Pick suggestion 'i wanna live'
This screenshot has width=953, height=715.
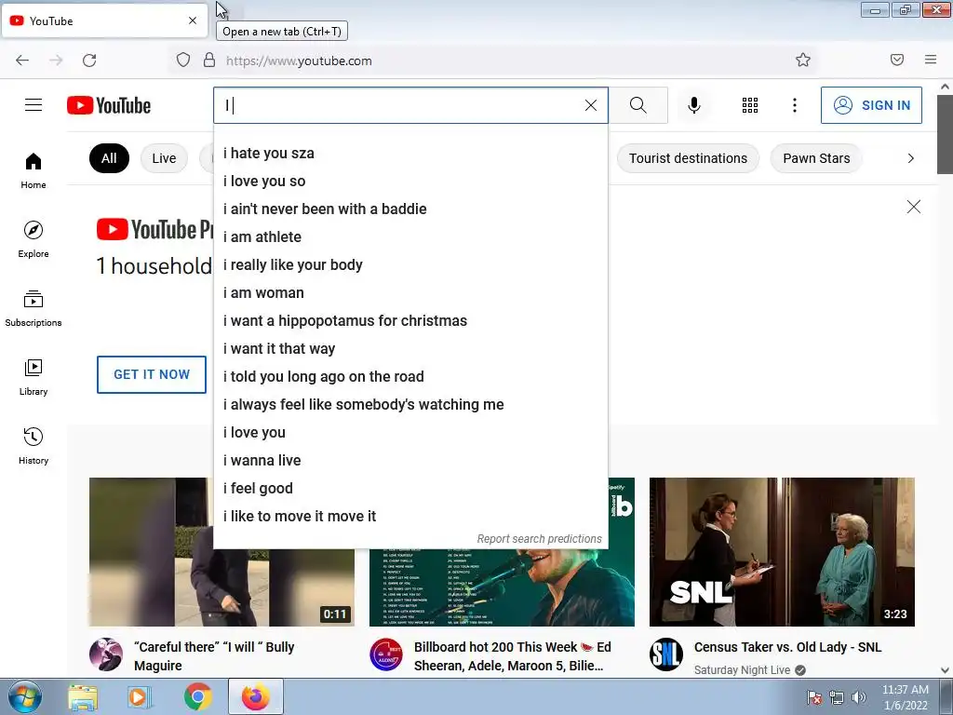click(x=410, y=461)
